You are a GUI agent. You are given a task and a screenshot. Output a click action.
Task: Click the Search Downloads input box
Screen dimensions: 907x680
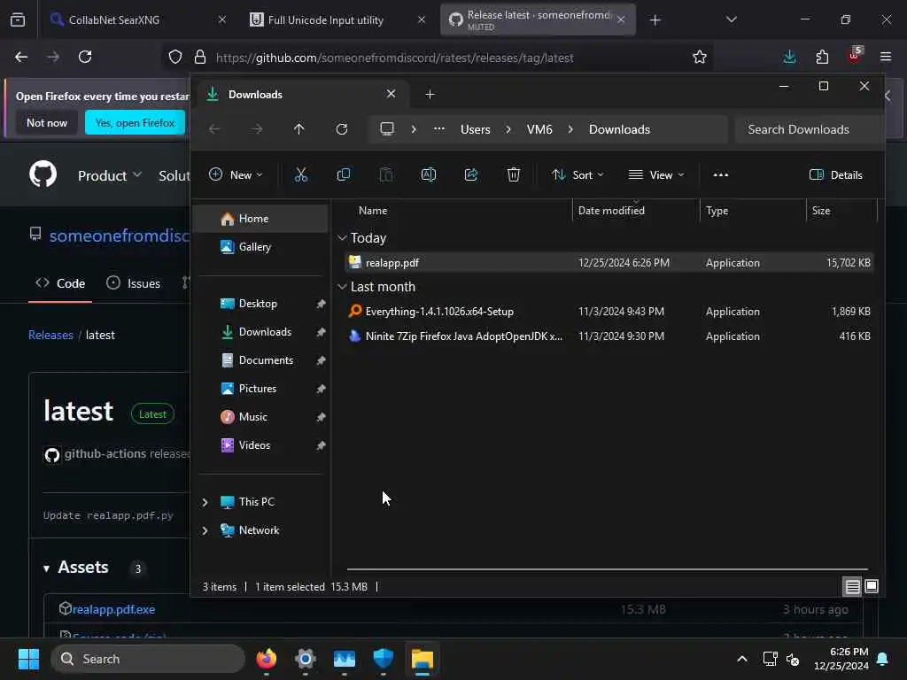[x=810, y=129]
